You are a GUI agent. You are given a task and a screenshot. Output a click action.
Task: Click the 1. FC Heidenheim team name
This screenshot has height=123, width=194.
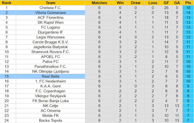coord(50,81)
